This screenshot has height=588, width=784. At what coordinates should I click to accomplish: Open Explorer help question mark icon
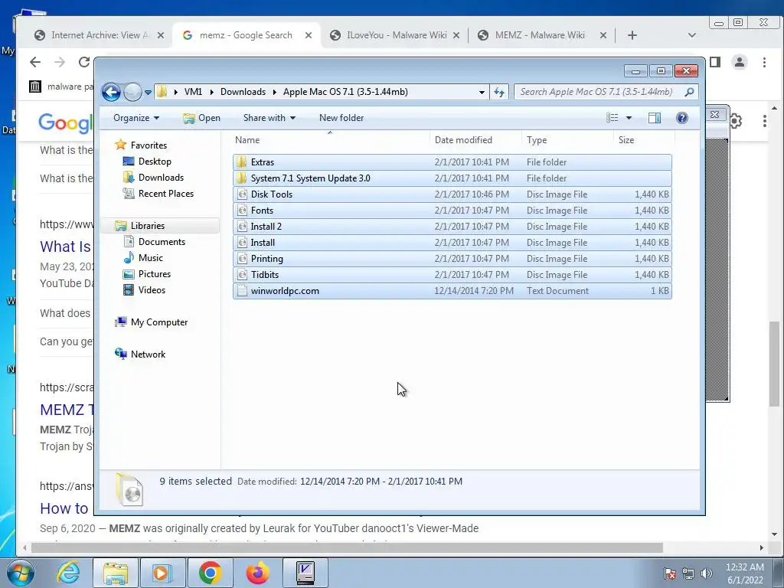682,118
